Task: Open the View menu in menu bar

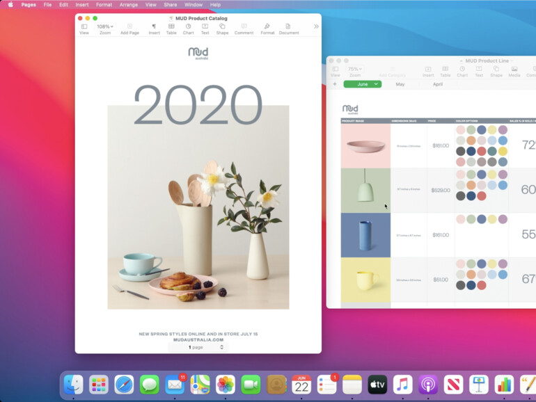Action: click(x=151, y=5)
